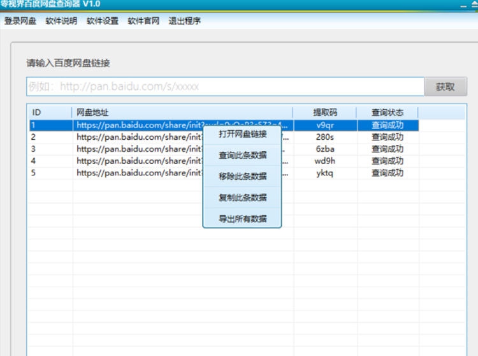The image size is (478, 356).
Task: Click the 网盘地址 column header
Action: tap(182, 112)
